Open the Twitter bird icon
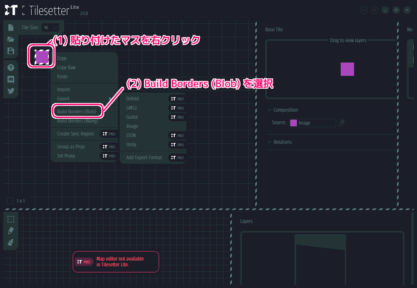Image resolution: width=417 pixels, height=288 pixels. click(x=11, y=90)
